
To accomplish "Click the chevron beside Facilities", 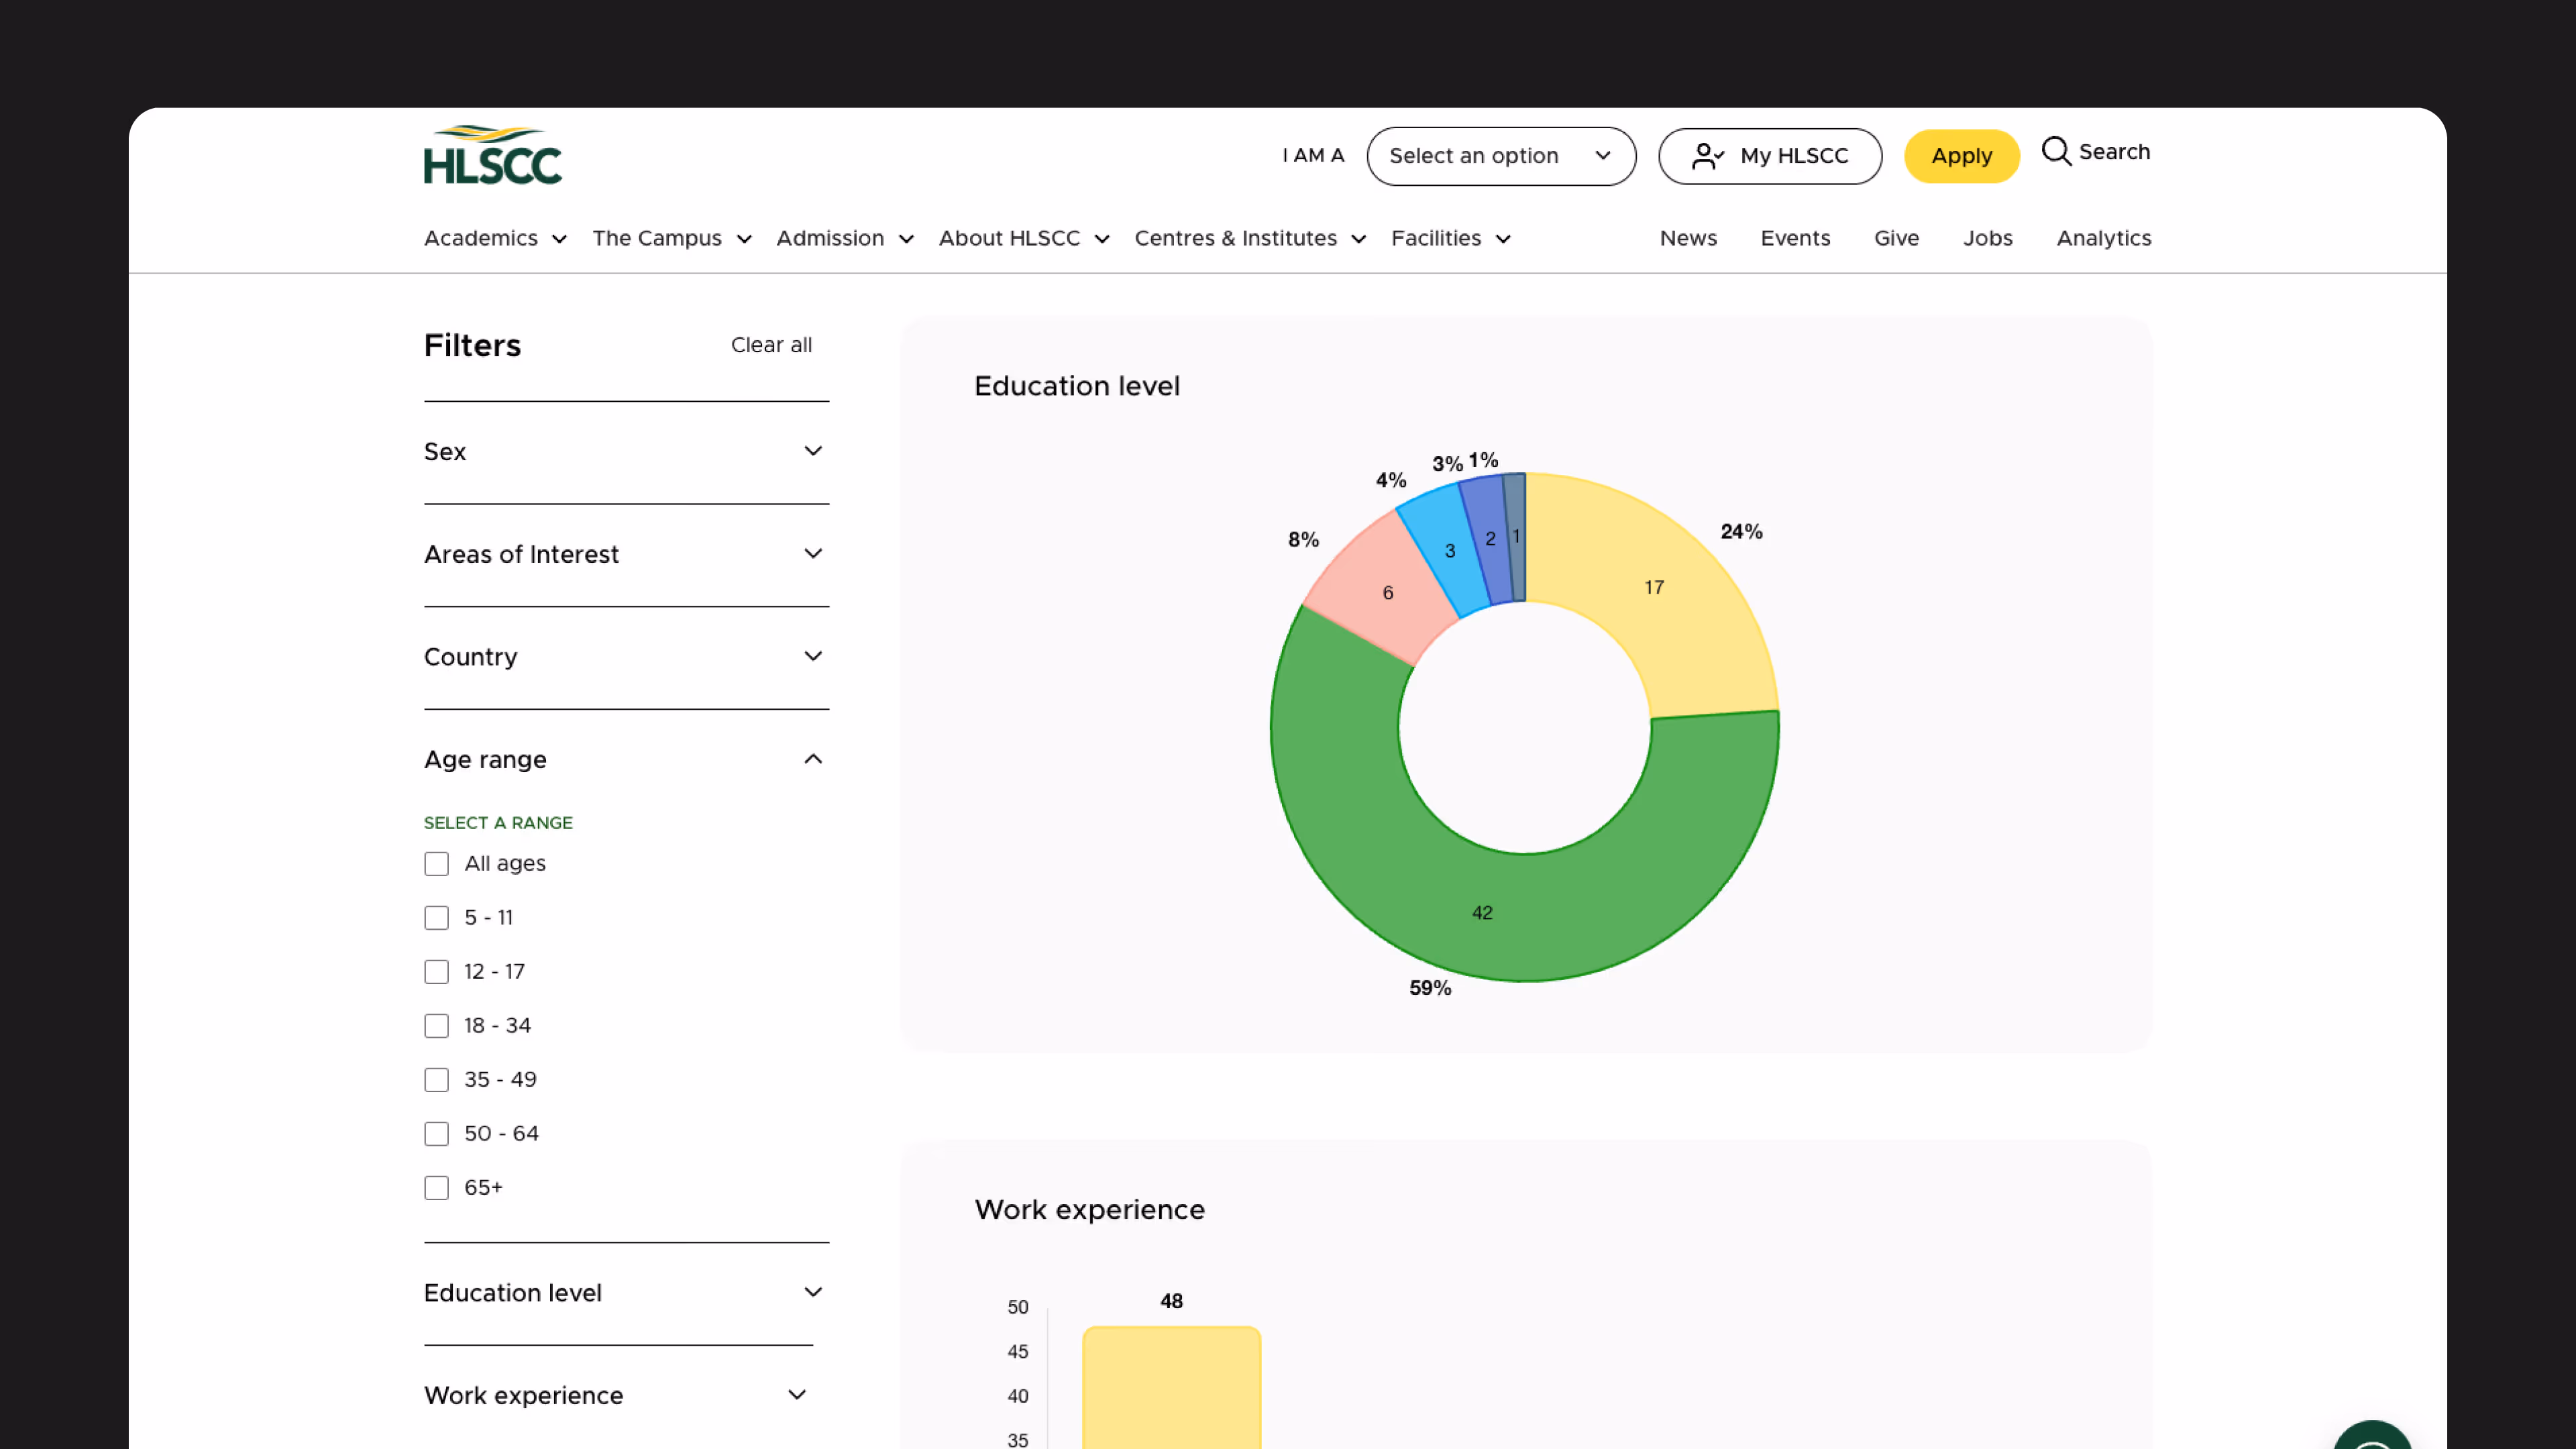I will point(1503,239).
